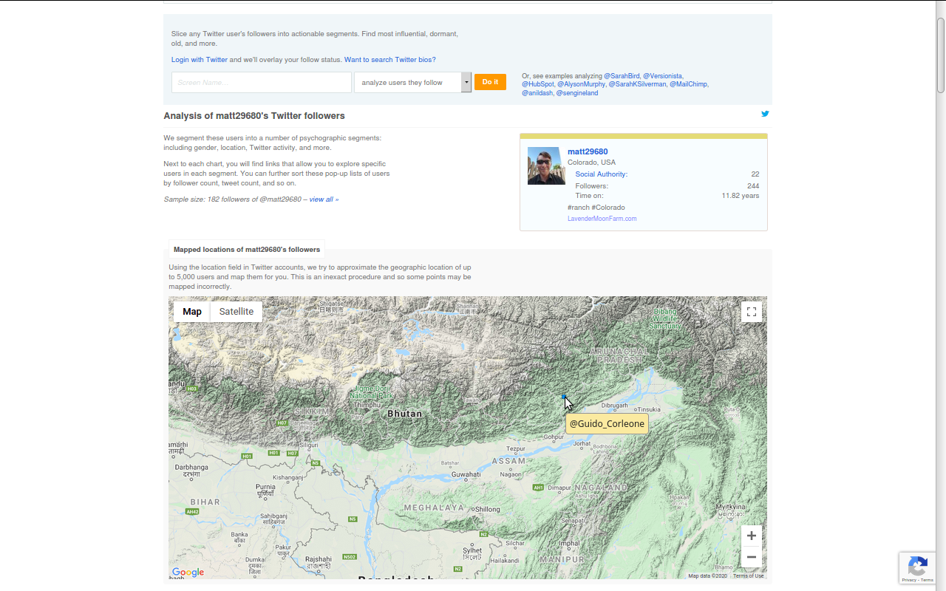Focus the Screen Name input field
The image size is (946, 591).
click(262, 82)
